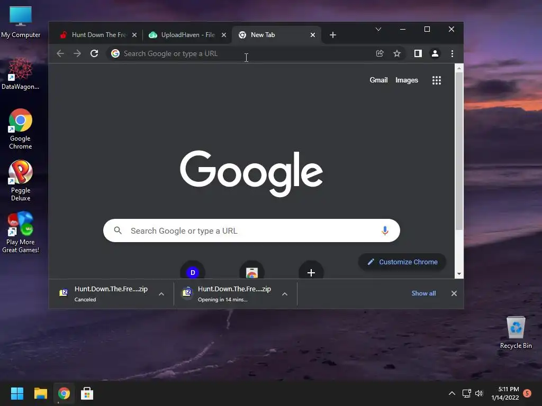The height and width of the screenshot is (406, 542).
Task: Click the Google icon in address bar
Action: 115,53
